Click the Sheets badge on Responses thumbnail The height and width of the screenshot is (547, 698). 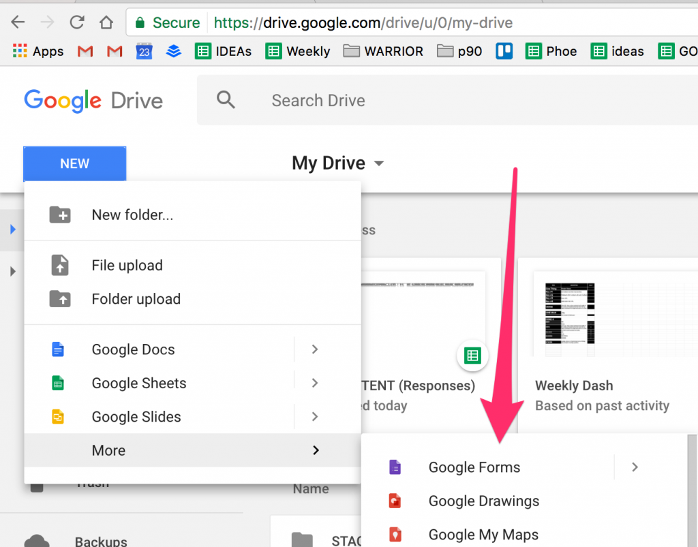click(472, 356)
